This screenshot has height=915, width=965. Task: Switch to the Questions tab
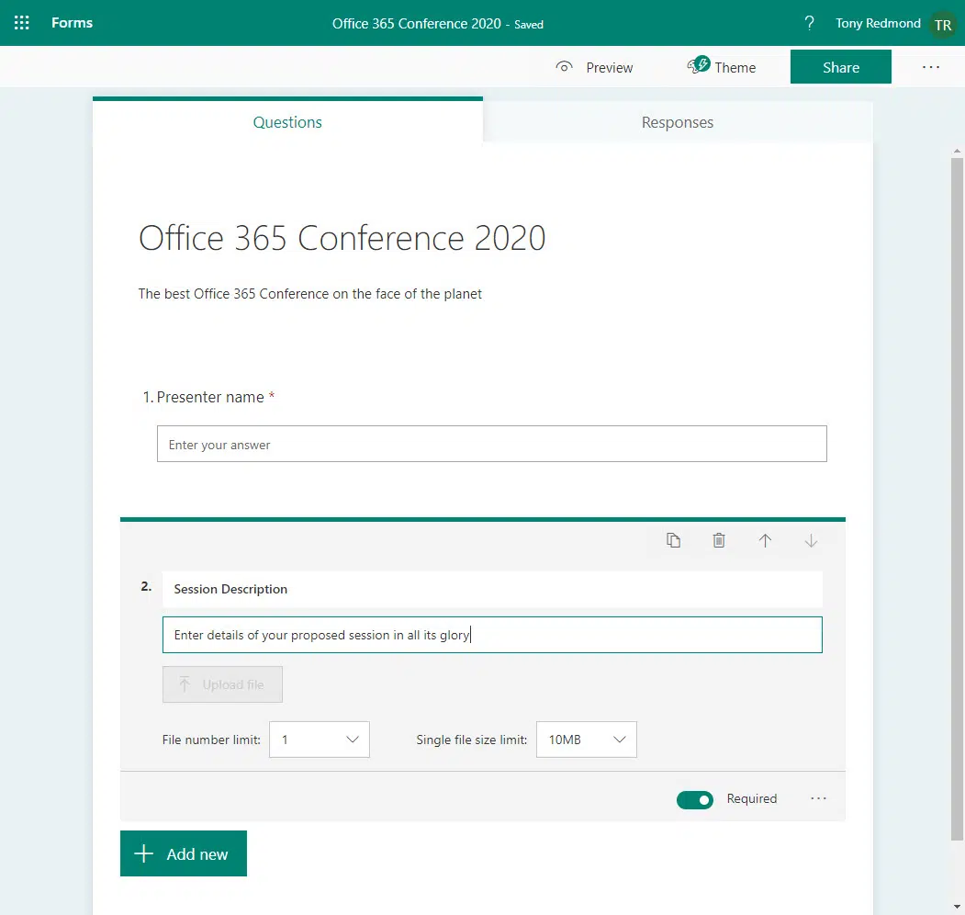[x=287, y=122]
